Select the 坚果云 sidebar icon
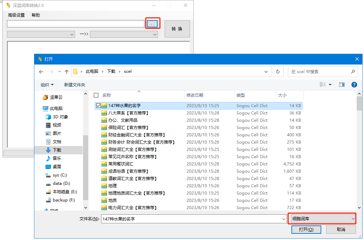The image size is (364, 240). pyautogui.click(x=45, y=97)
